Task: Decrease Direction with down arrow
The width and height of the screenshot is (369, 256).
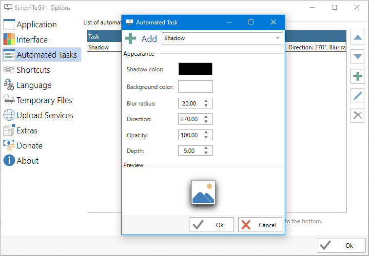Action: (x=206, y=121)
